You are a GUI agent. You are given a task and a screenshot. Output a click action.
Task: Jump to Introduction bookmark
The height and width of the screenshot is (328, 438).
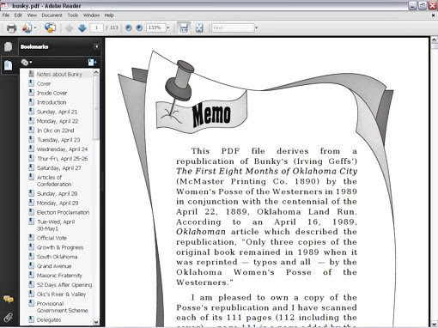click(52, 102)
